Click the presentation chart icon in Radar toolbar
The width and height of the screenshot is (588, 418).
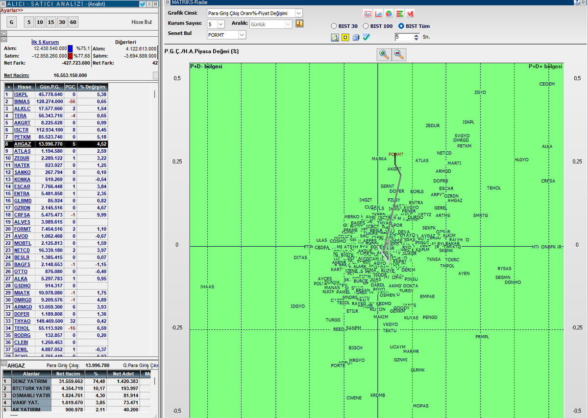[368, 14]
